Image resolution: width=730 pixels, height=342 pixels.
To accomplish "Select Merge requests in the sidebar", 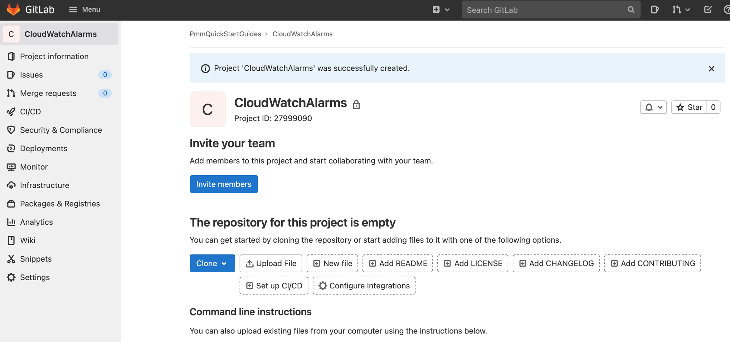I will 48,93.
